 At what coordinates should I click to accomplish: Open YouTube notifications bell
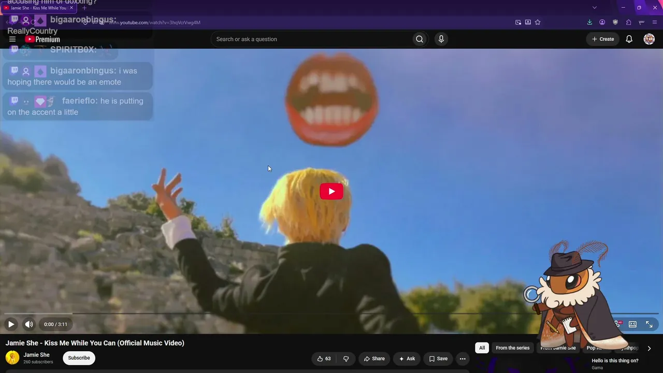pos(629,39)
